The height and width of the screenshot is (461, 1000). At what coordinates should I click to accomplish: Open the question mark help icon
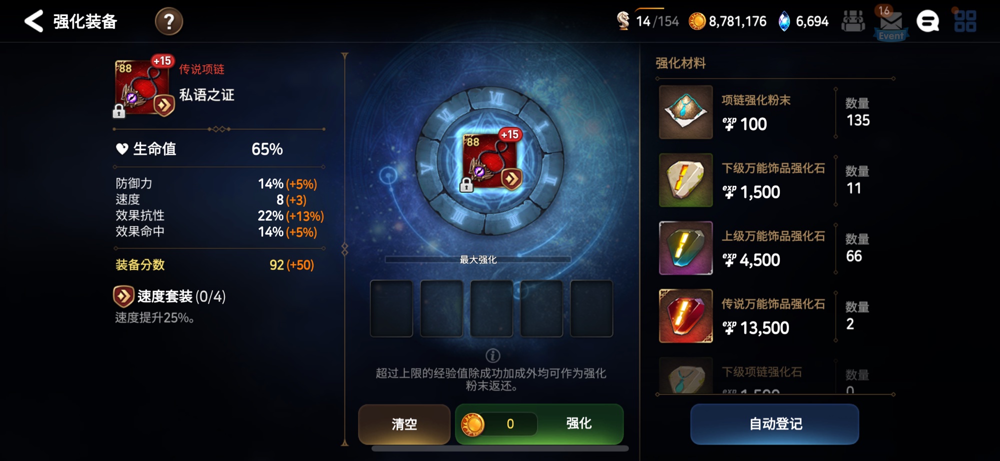pyautogui.click(x=169, y=21)
